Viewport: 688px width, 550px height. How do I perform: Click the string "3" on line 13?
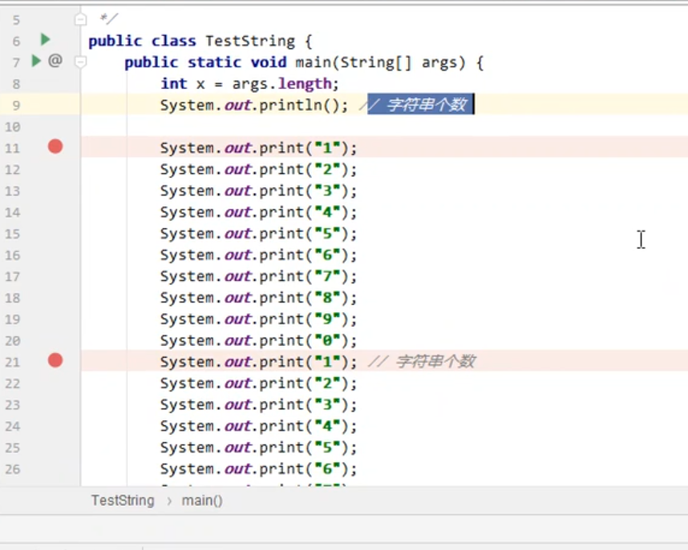(x=327, y=191)
